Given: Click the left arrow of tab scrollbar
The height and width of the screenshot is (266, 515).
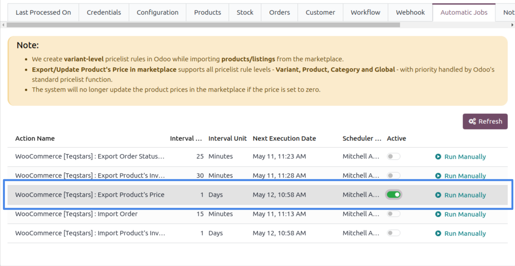Looking at the screenshot, I should (x=3, y=25).
